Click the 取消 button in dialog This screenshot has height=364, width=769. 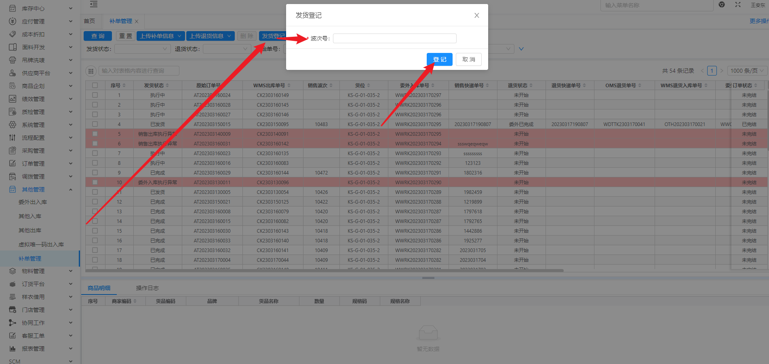(x=468, y=59)
